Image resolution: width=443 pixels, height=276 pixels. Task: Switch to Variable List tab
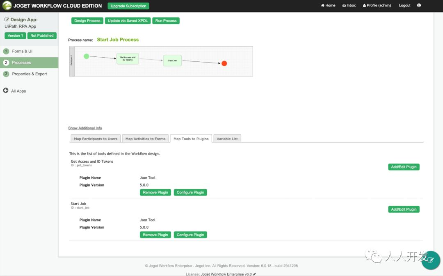tap(227, 139)
